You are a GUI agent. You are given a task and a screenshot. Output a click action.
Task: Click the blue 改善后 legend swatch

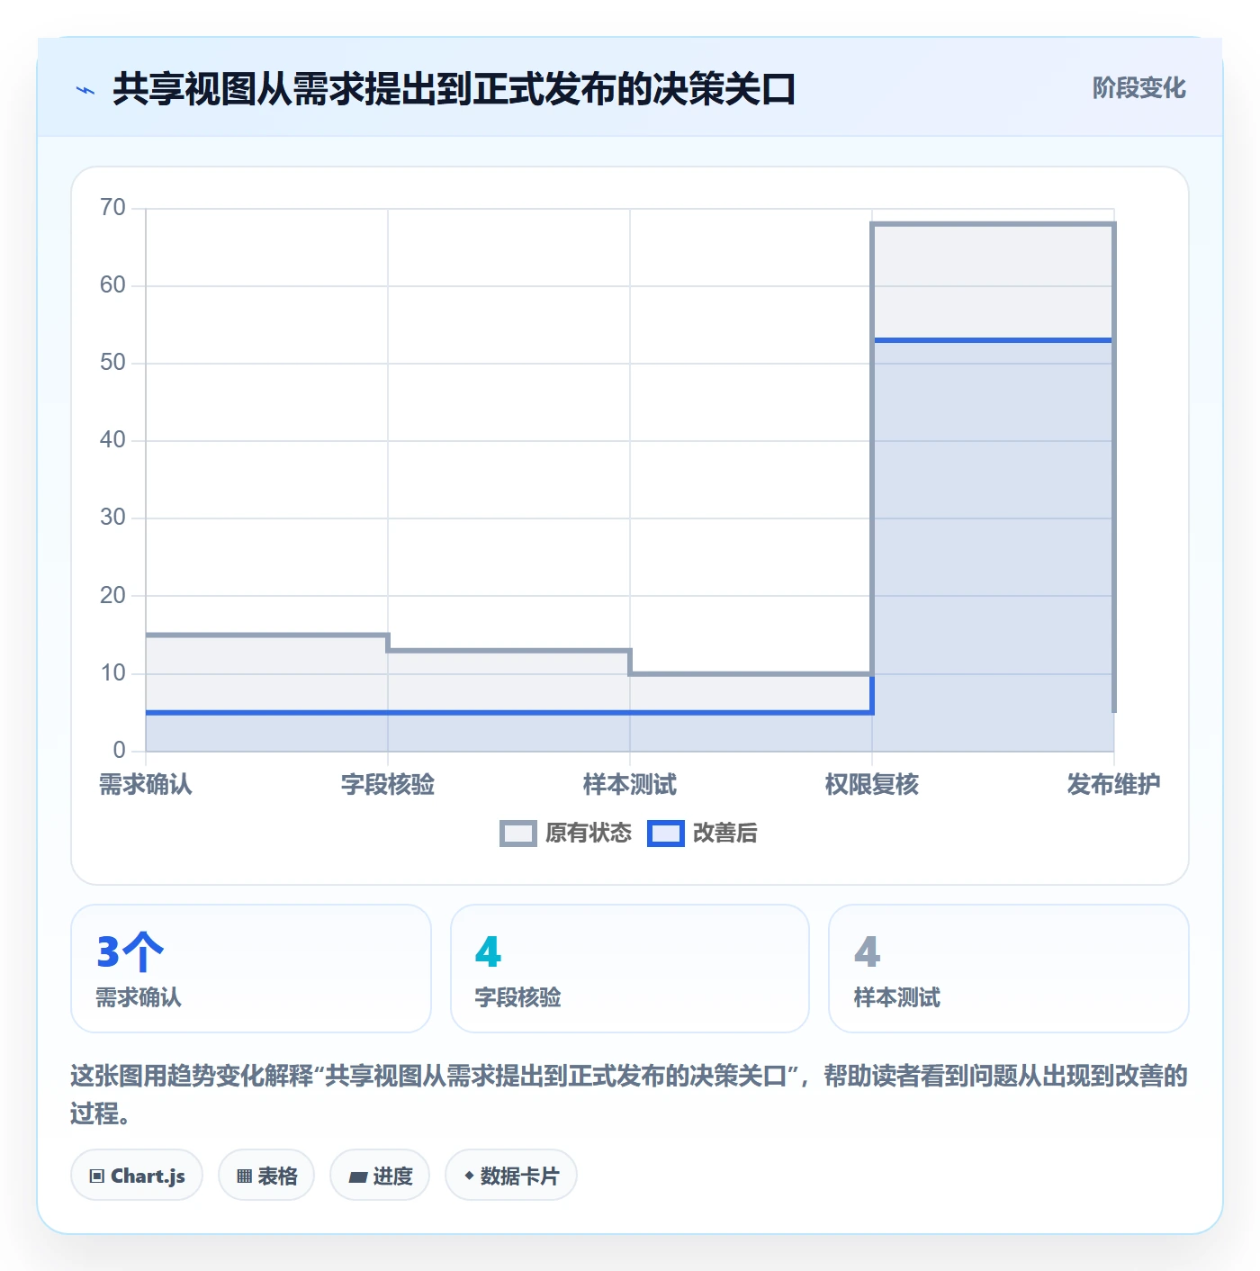(x=666, y=834)
